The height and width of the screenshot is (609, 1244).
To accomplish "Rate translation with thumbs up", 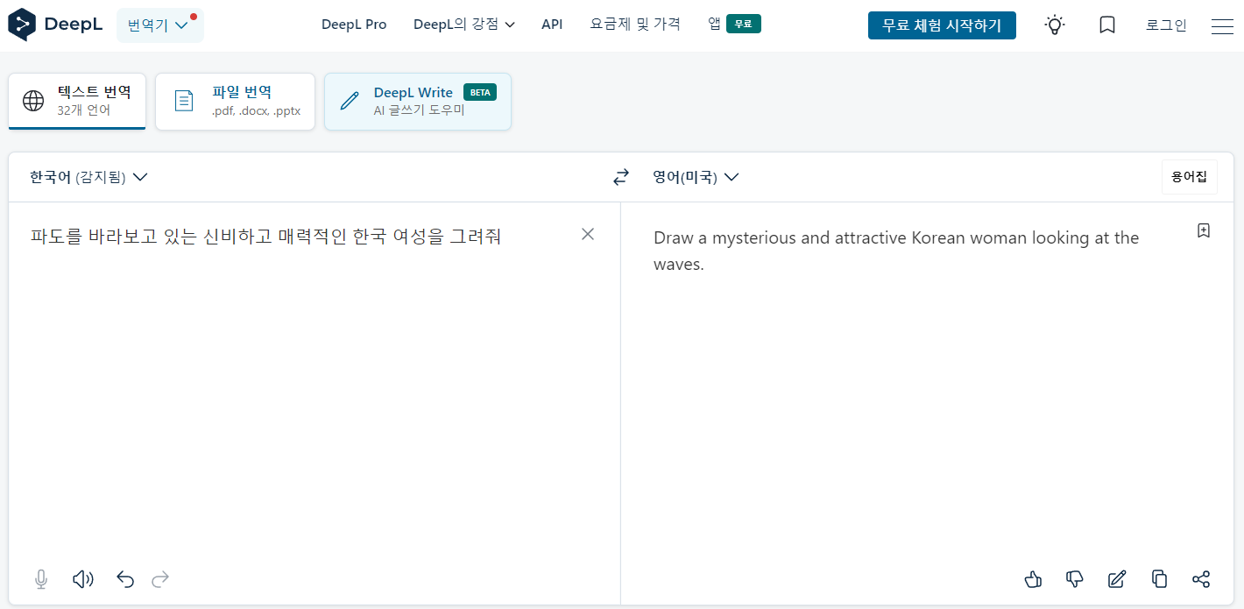I will pyautogui.click(x=1033, y=579).
